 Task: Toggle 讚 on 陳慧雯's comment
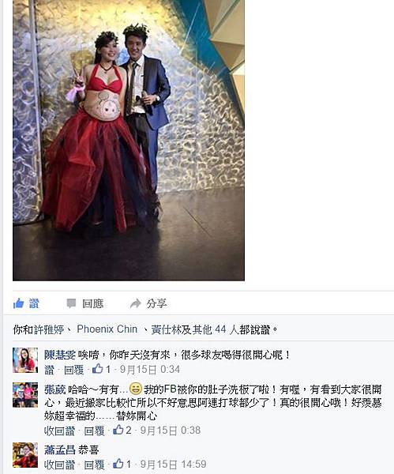[x=49, y=370]
